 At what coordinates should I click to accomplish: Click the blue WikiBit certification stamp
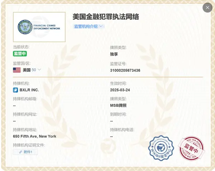161,148
